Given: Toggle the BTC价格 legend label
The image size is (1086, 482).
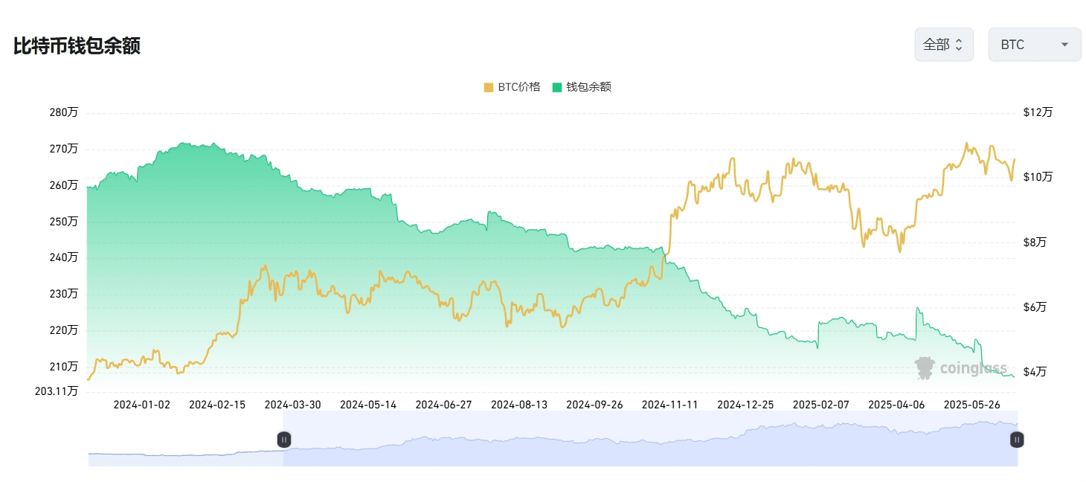Looking at the screenshot, I should (x=518, y=87).
